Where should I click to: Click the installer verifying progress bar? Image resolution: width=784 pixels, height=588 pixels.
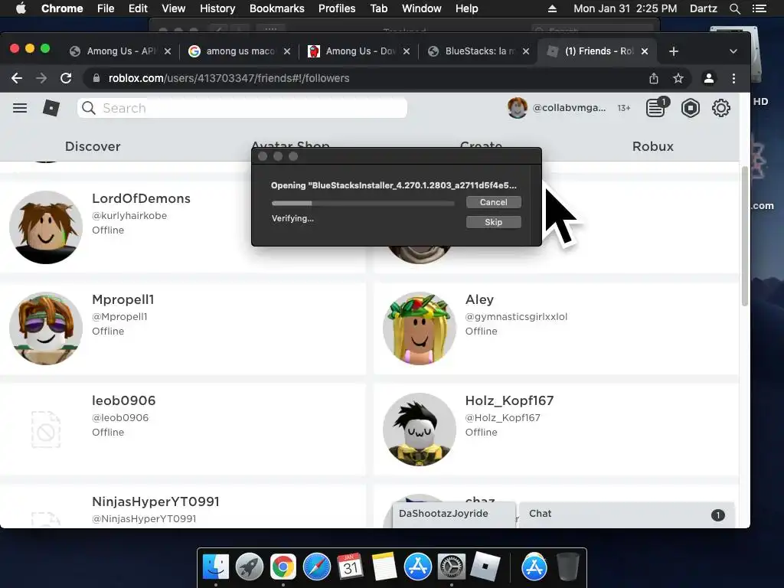[x=363, y=203]
